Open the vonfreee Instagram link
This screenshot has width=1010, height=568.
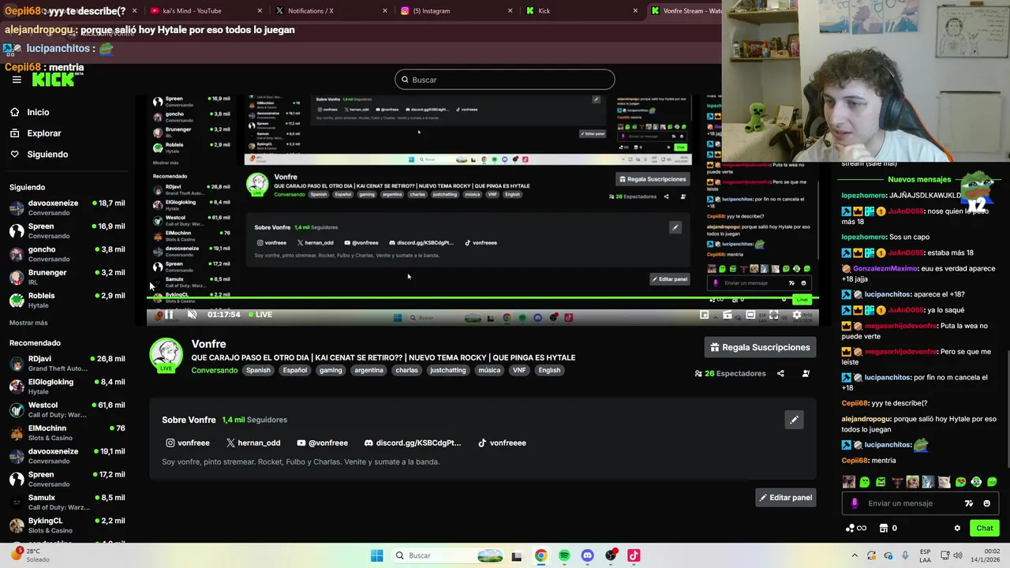(188, 443)
